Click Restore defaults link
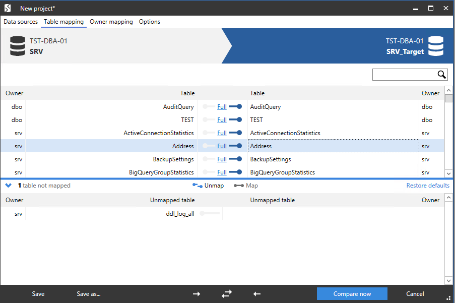This screenshot has height=303, width=455. tap(428, 186)
